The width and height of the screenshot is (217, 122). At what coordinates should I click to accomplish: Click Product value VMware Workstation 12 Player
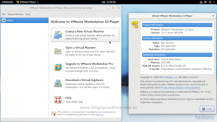tap(177, 29)
